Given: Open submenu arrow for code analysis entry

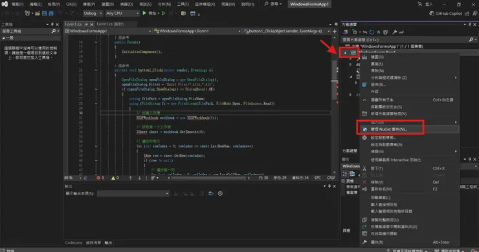Looking at the screenshot, I should (456, 78).
